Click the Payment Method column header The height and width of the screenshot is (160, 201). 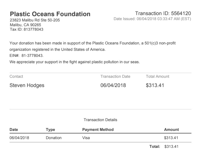(x=98, y=130)
